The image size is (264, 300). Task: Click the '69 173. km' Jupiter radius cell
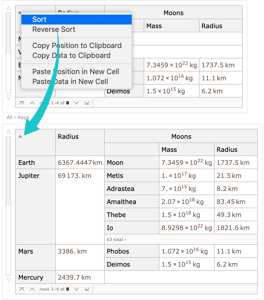pyautogui.click(x=80, y=207)
